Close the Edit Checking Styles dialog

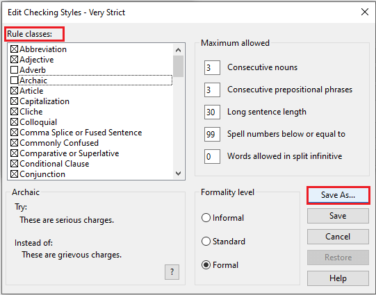tap(365, 12)
